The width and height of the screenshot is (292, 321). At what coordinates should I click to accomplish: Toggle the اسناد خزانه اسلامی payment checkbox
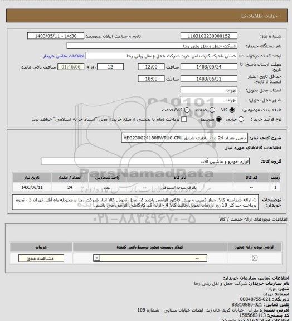point(184,119)
